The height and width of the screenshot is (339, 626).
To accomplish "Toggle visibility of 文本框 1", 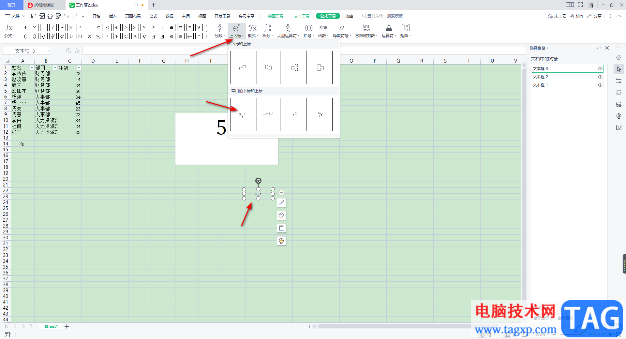I will click(600, 85).
